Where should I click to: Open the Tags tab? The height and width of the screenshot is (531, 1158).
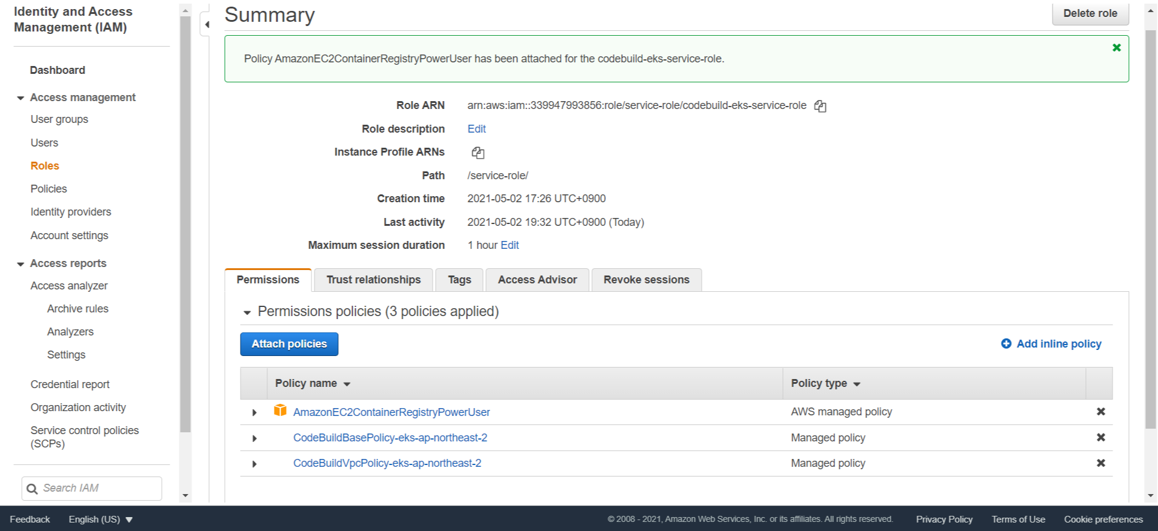[x=459, y=280]
